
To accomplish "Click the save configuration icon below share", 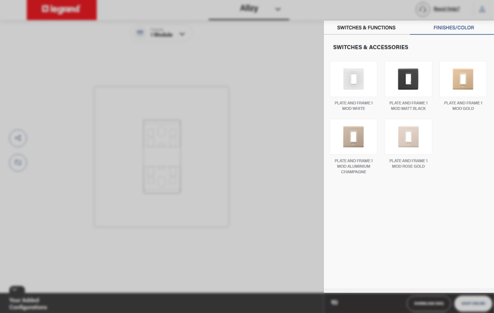I will [18, 163].
